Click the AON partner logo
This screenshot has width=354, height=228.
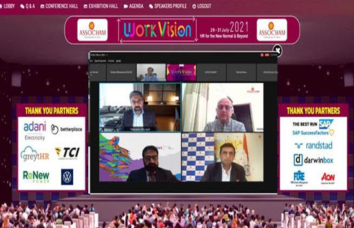(328, 178)
